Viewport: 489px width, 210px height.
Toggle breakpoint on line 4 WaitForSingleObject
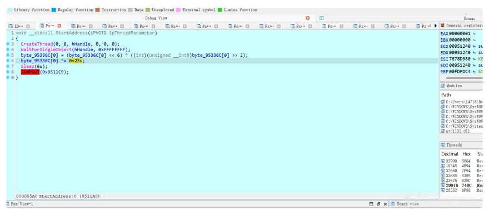click(8, 49)
